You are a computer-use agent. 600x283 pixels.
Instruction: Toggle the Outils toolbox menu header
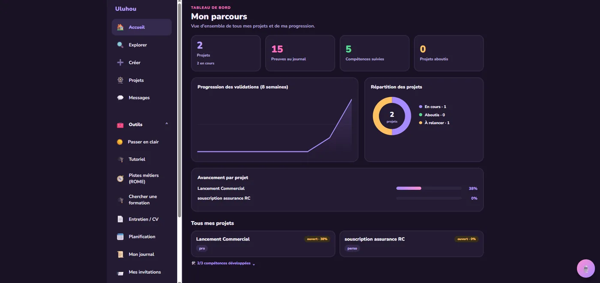[x=142, y=124]
